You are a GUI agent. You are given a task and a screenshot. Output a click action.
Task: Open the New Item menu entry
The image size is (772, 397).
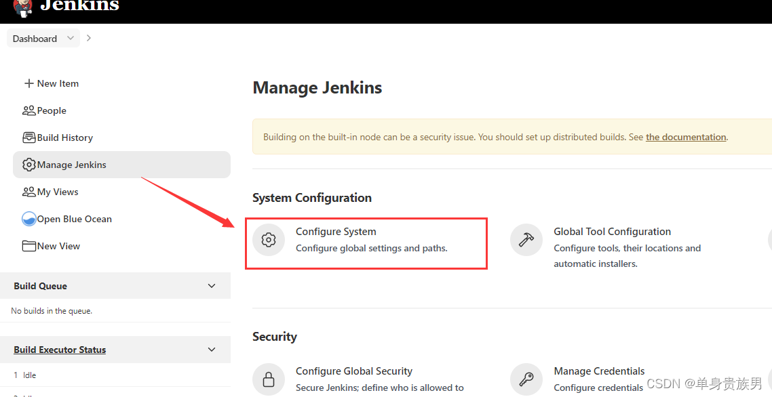[58, 83]
